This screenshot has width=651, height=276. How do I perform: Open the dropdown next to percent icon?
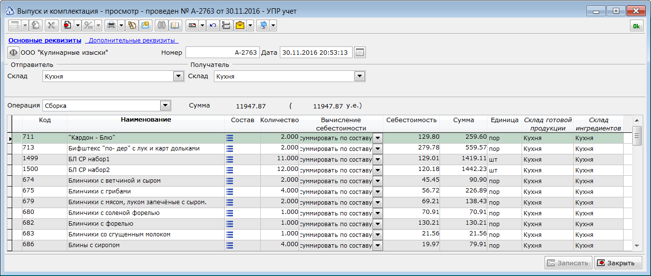99,25
